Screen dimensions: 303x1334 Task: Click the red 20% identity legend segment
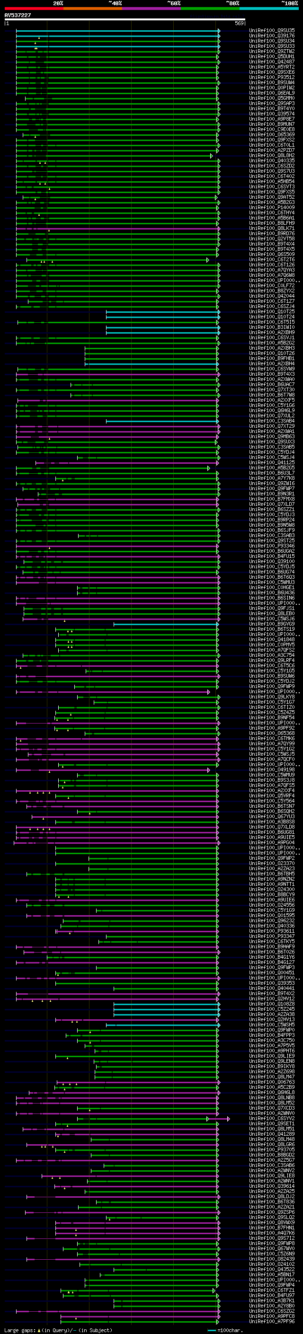coord(34,9)
